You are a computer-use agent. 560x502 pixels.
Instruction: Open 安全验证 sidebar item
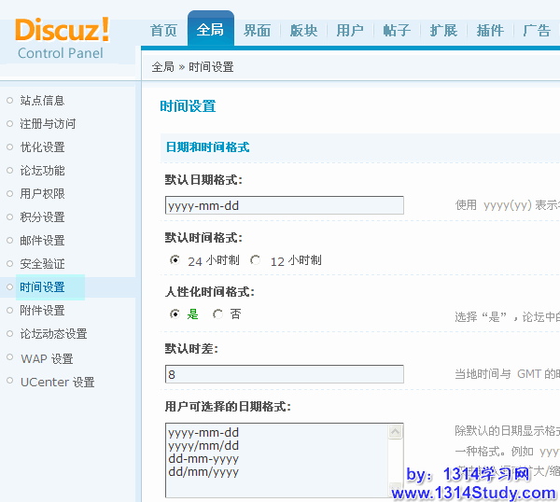click(42, 264)
